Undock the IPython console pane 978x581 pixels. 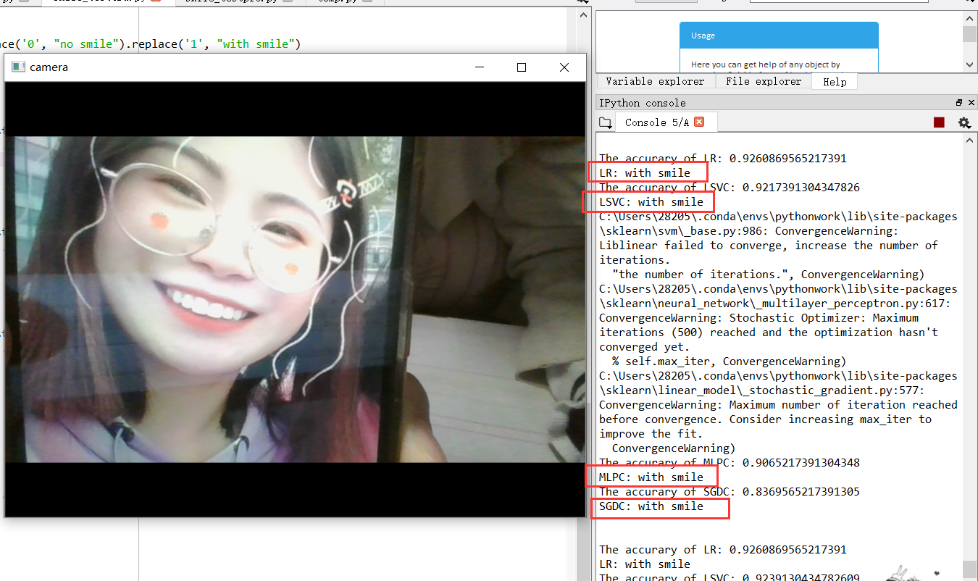point(959,103)
